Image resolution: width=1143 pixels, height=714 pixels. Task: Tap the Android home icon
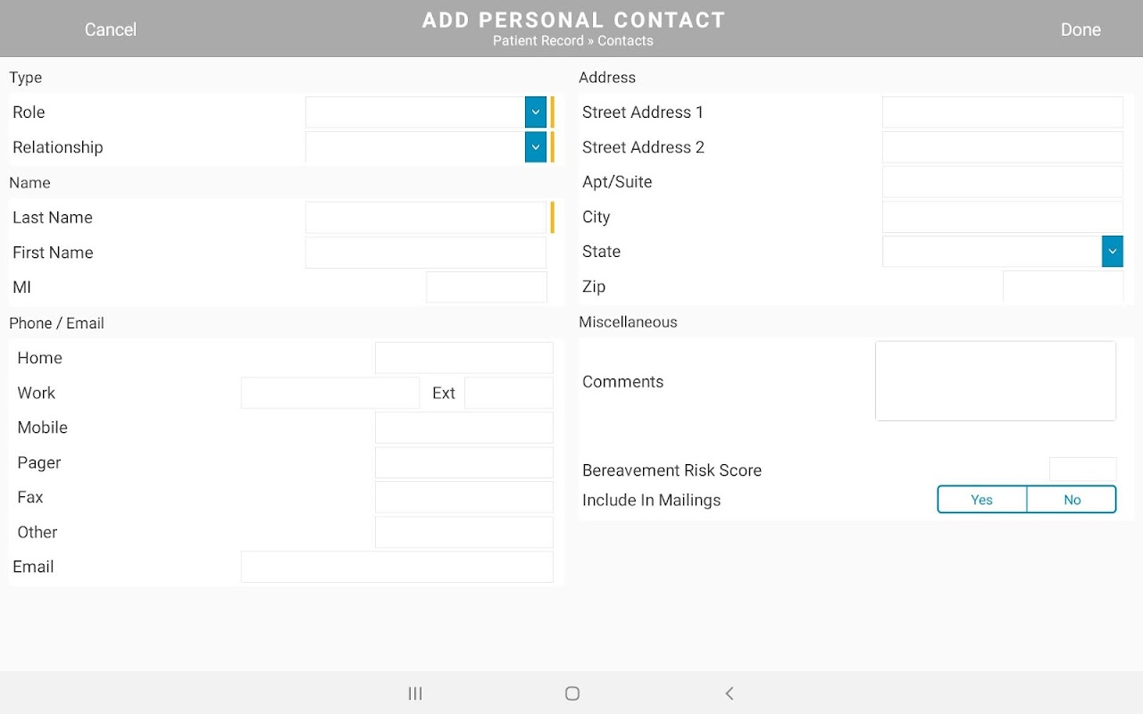(x=572, y=693)
